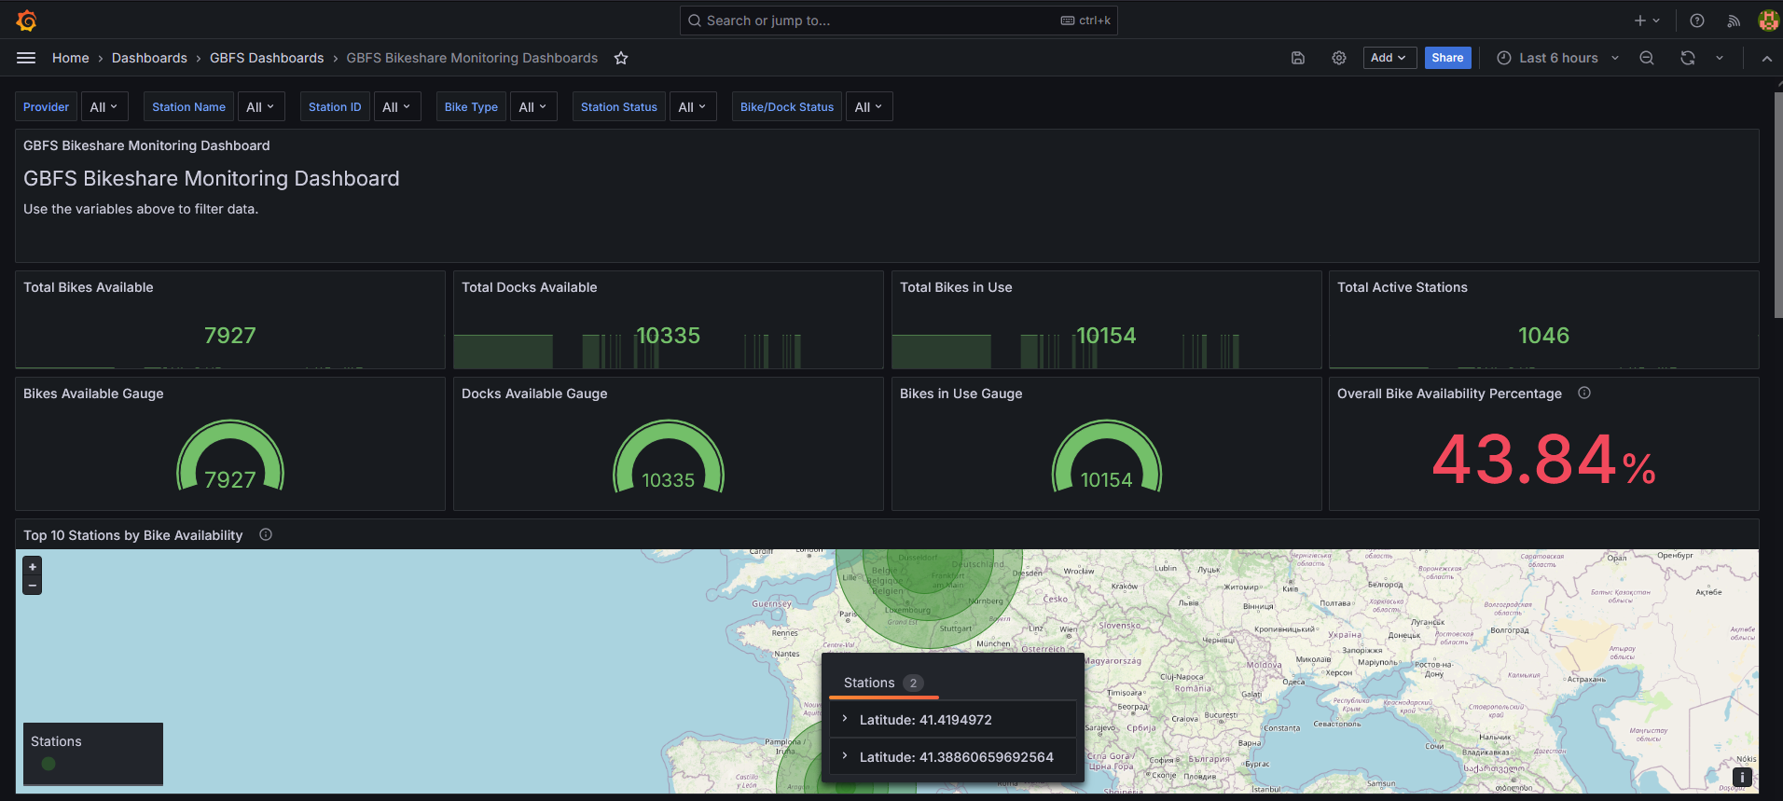Viewport: 1783px width, 801px height.
Task: Open the Station Name filter dropdown
Action: (261, 106)
